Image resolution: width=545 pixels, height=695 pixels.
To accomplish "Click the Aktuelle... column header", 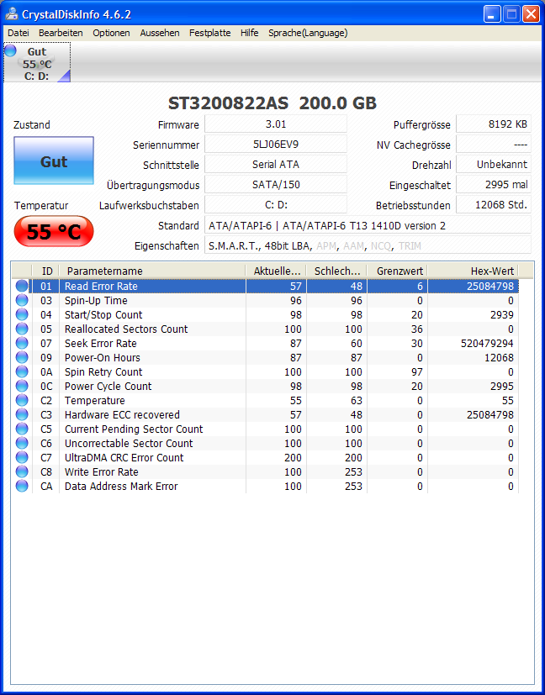I will coord(276,271).
